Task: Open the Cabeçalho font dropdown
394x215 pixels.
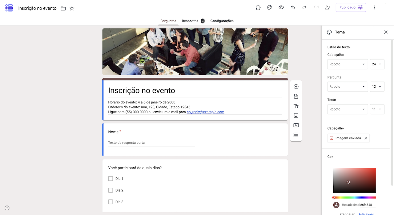Action: (348, 64)
